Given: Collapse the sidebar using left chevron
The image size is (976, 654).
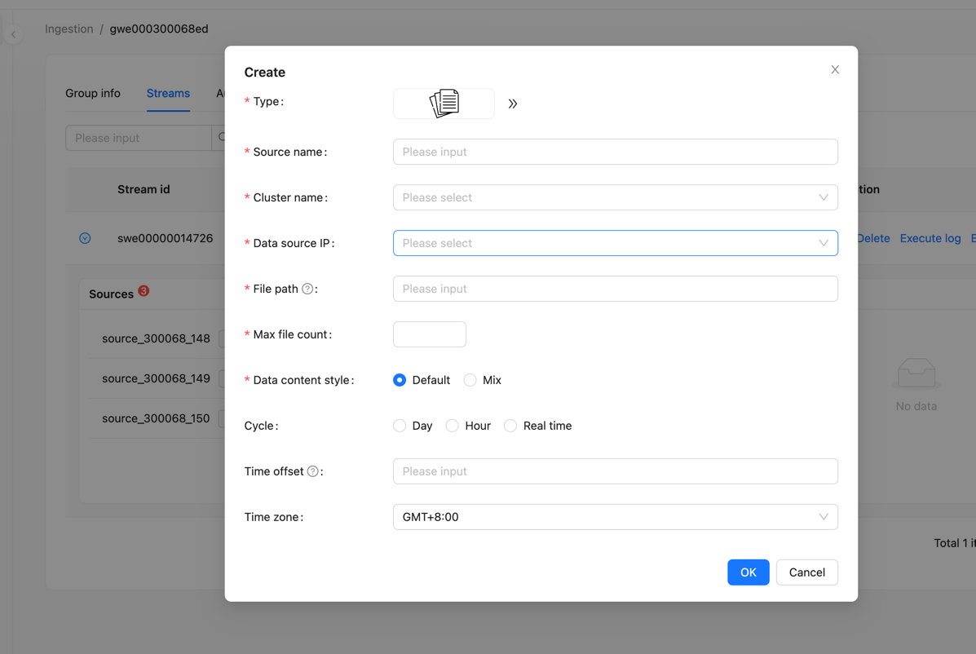Looking at the screenshot, I should pos(14,34).
